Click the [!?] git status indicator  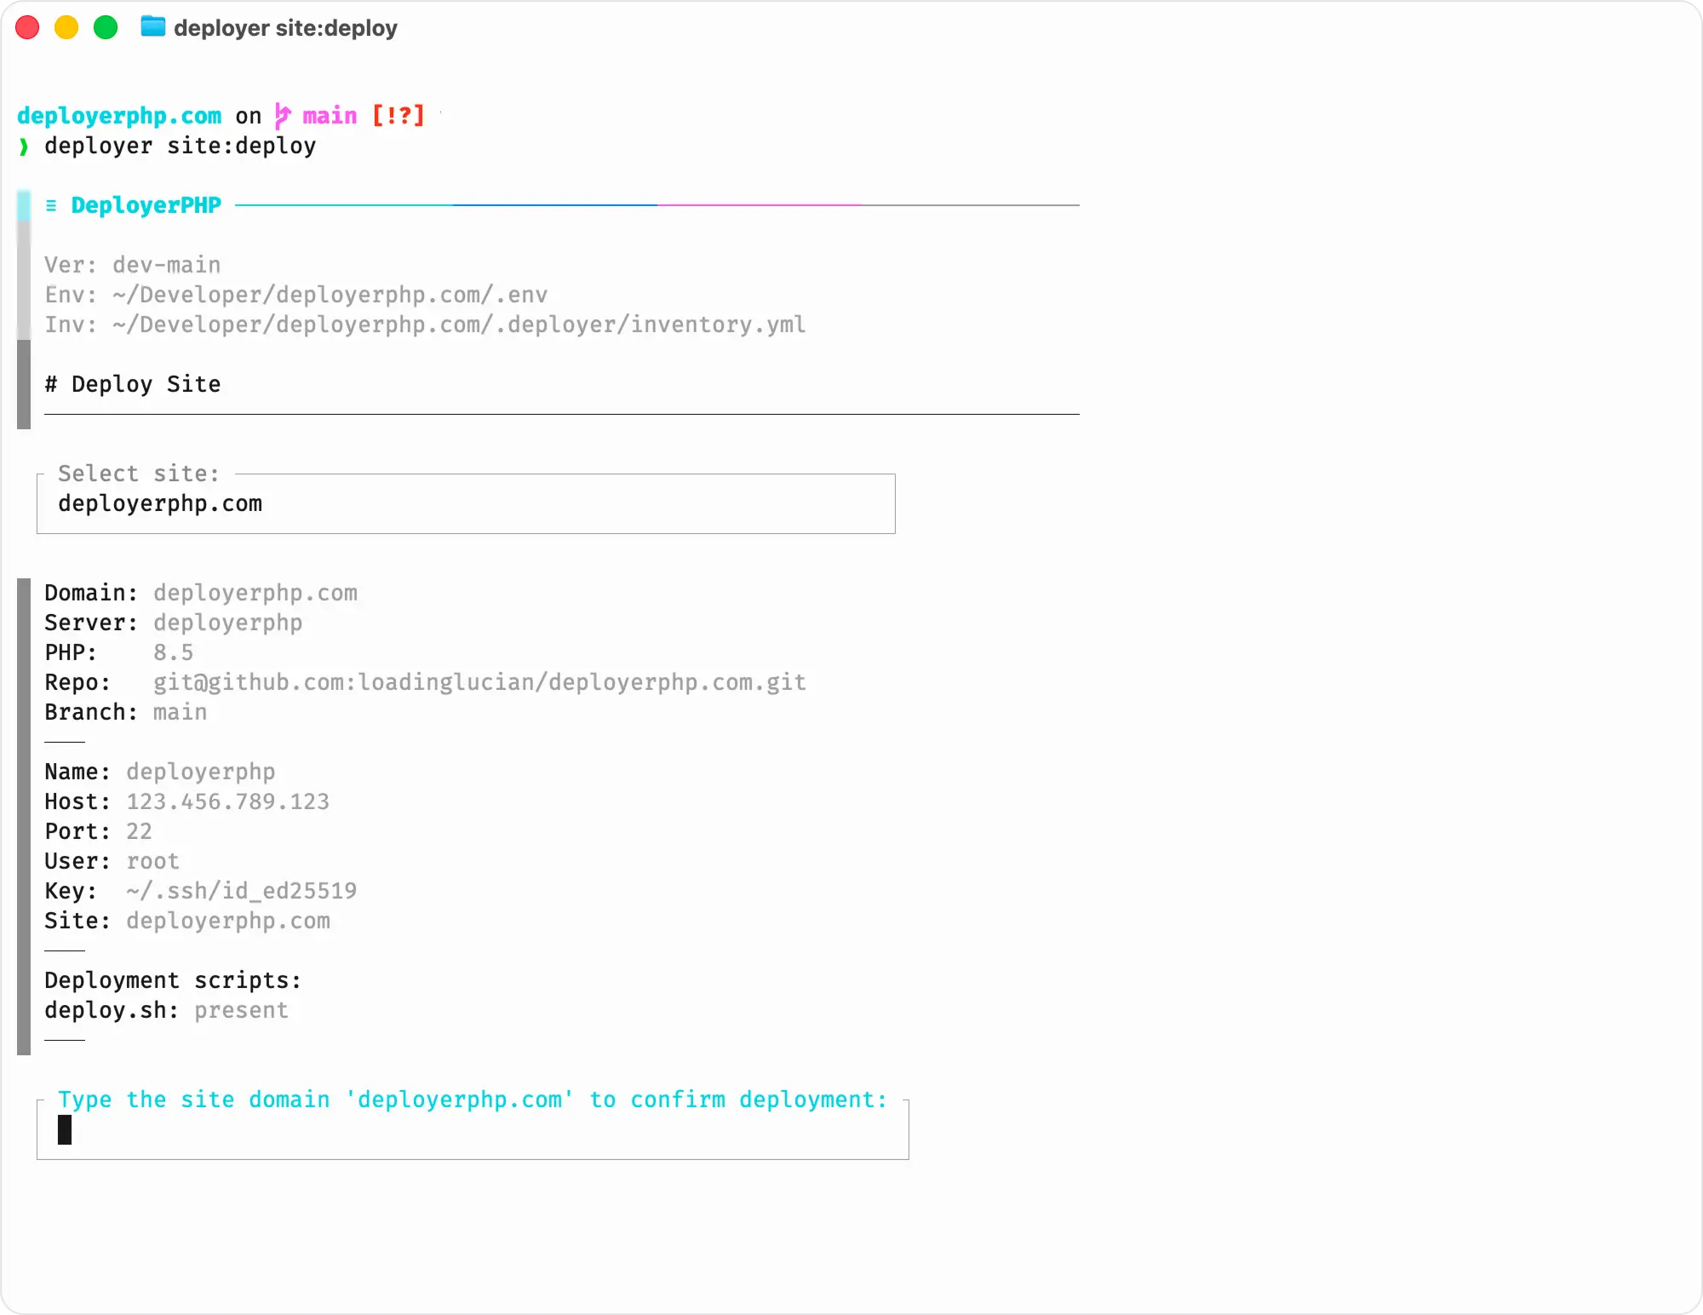click(399, 115)
